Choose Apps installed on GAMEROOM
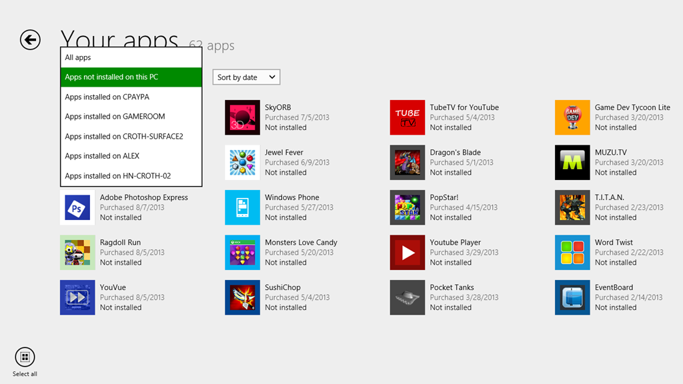The height and width of the screenshot is (384, 683). (x=131, y=117)
